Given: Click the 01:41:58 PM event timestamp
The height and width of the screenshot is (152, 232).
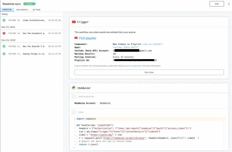Looking at the screenshot, I should (55, 33).
